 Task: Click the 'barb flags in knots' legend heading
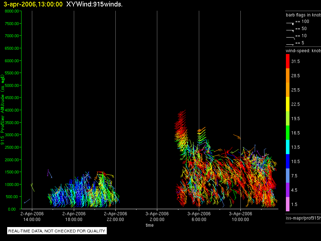point(303,15)
